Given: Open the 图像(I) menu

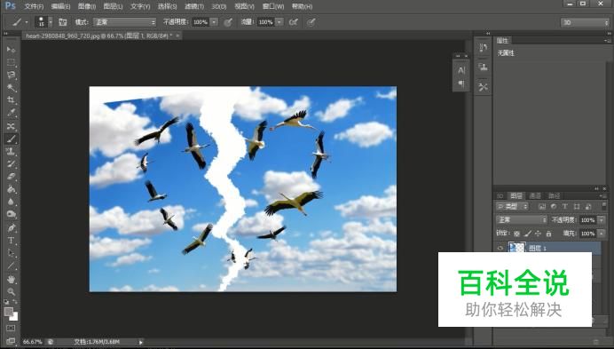Looking at the screenshot, I should (x=87, y=6).
